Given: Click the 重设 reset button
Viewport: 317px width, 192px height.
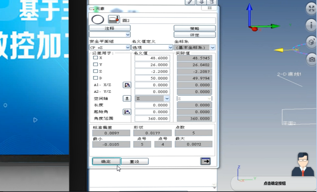Looking at the screenshot, I should pyautogui.click(x=135, y=162).
